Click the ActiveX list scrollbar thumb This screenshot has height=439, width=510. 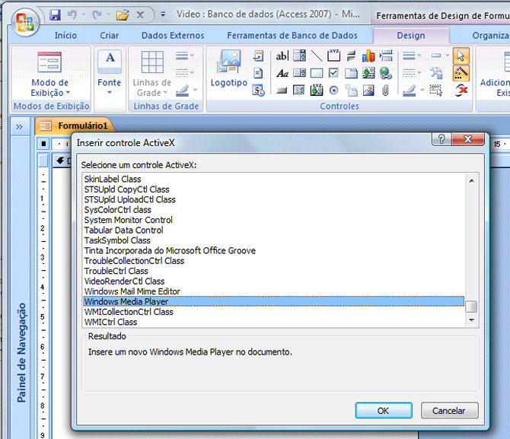[471, 307]
